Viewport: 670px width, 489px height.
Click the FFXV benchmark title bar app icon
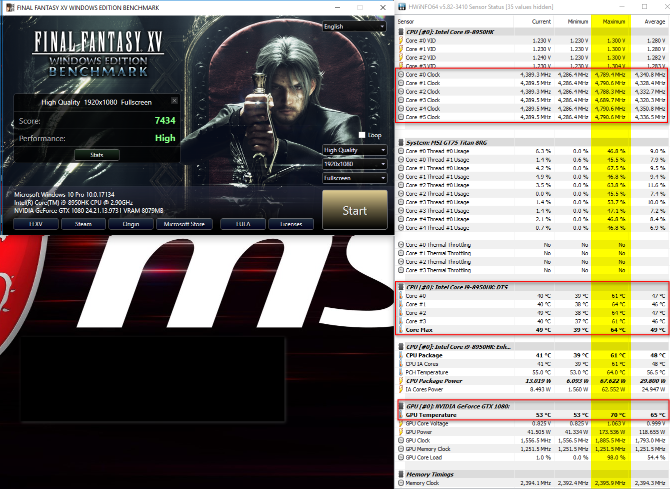tap(10, 8)
